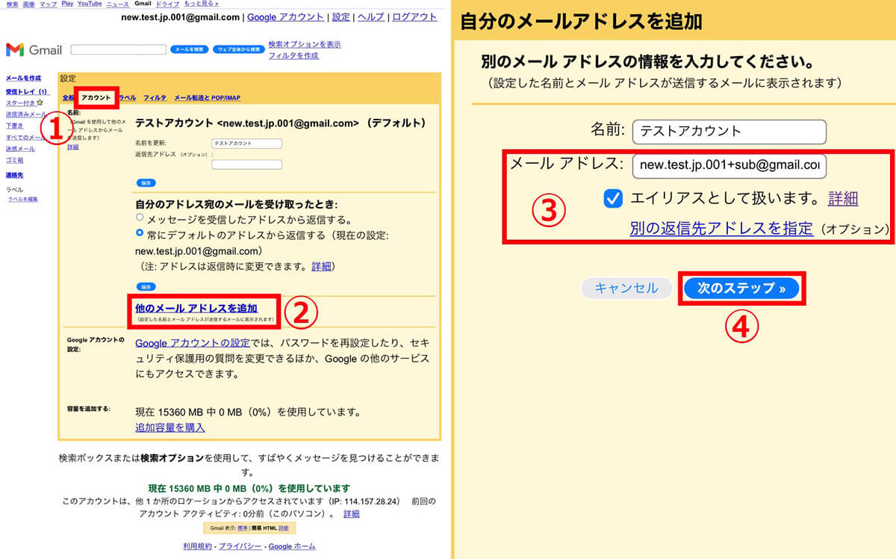This screenshot has height=559, width=896.
Task: Open the 設定 link in header
Action: 340,16
